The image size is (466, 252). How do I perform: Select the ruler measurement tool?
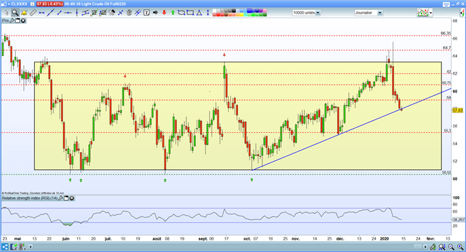[33, 13]
